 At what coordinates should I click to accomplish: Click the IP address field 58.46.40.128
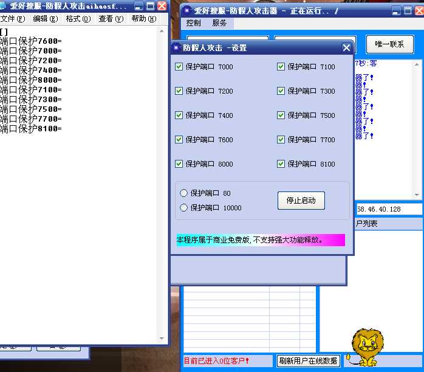pos(389,209)
